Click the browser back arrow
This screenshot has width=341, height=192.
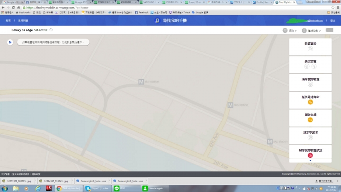(x=3, y=8)
